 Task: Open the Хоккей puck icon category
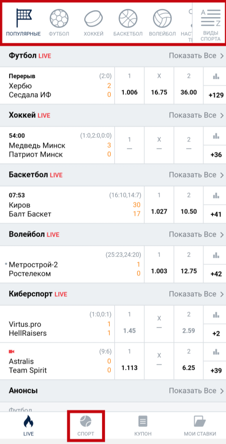(x=94, y=19)
